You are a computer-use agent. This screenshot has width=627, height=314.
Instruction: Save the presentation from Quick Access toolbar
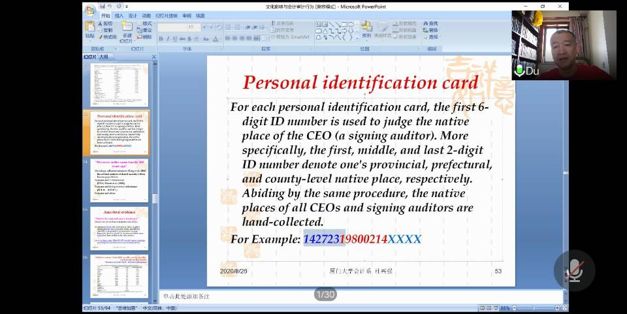point(103,6)
